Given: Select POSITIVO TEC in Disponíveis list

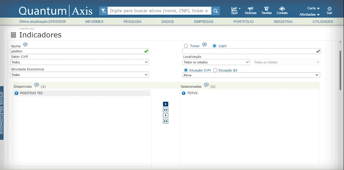Looking at the screenshot, I should [x=32, y=93].
